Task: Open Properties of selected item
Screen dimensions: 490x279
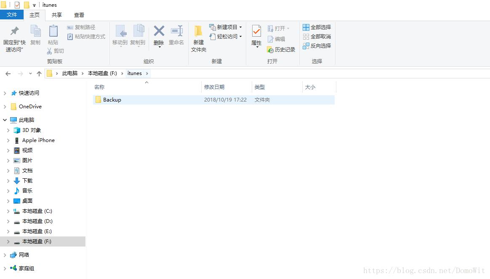Action: 256,36
